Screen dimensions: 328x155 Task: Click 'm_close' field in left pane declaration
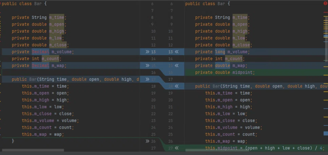[58, 45]
